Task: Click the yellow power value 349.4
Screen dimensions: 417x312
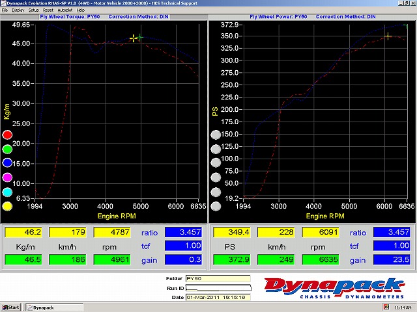Action: 232,232
